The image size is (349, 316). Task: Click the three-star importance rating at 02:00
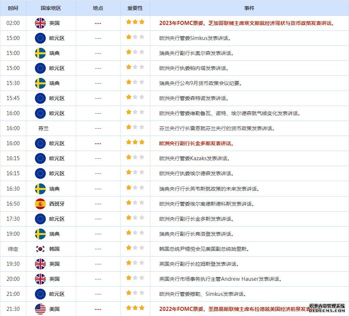[x=135, y=22]
